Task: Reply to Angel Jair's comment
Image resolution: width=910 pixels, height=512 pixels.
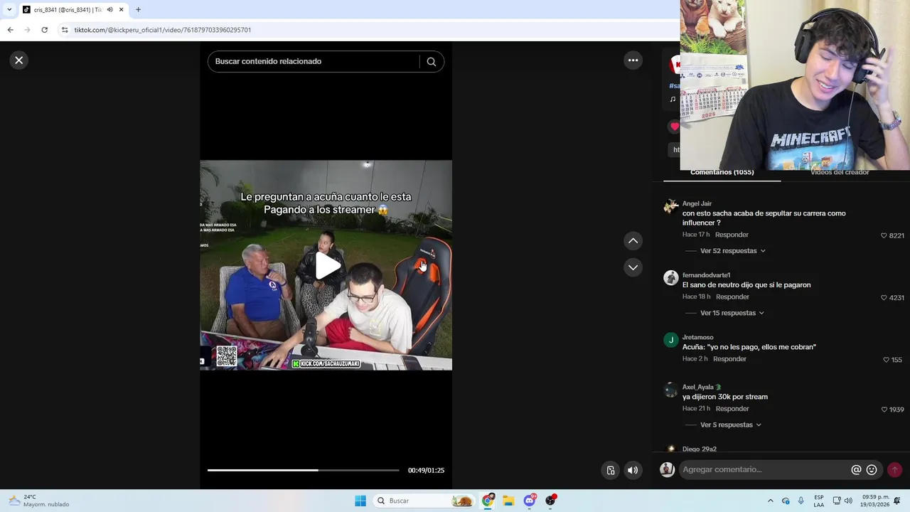Action: [732, 235]
